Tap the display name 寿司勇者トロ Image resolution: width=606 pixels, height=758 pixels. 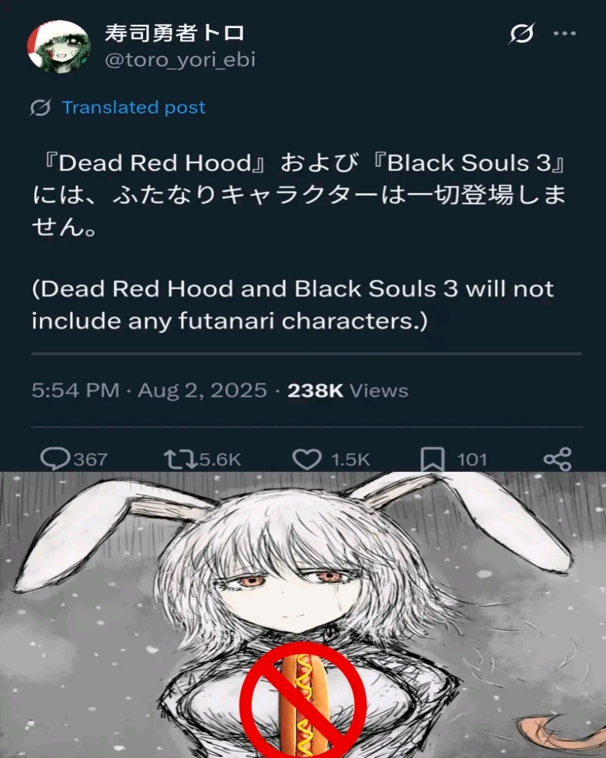point(175,33)
